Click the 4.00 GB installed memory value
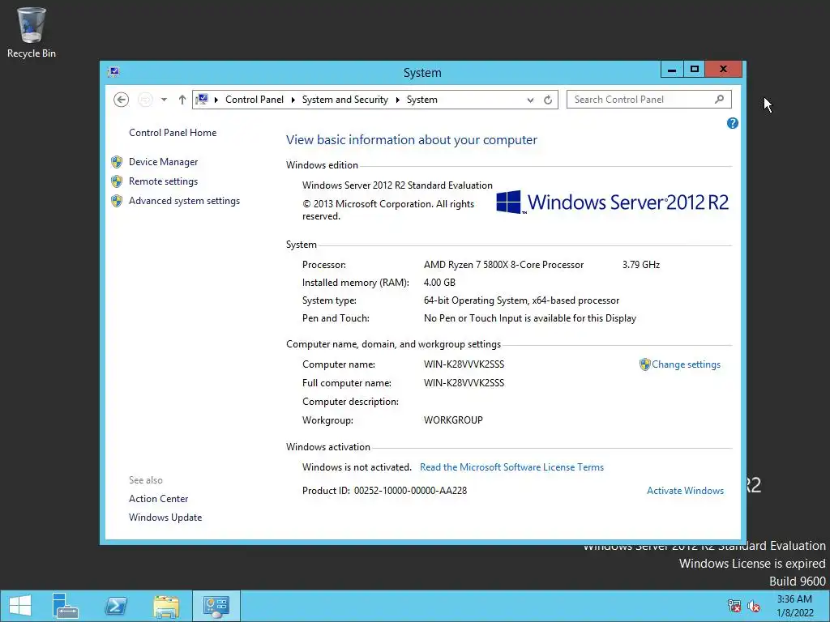 439,283
